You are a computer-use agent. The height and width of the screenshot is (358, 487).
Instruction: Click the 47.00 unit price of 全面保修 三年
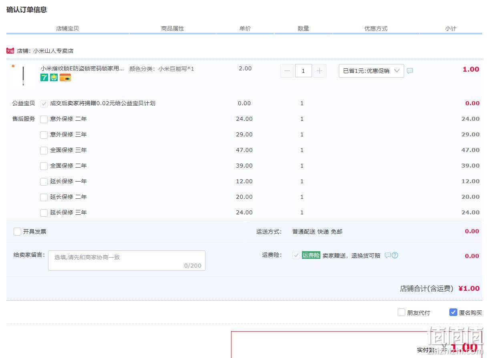pyautogui.click(x=244, y=150)
